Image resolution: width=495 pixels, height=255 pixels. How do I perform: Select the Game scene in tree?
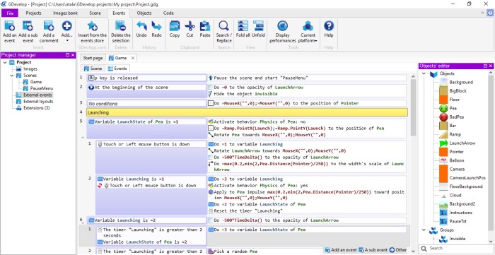(35, 82)
